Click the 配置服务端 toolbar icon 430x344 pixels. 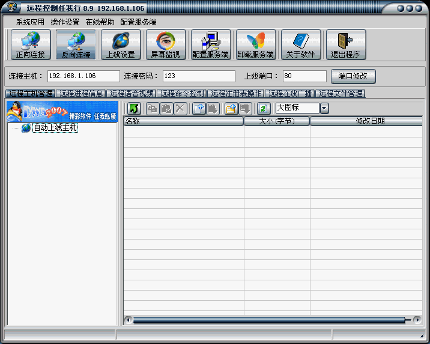[x=211, y=45]
